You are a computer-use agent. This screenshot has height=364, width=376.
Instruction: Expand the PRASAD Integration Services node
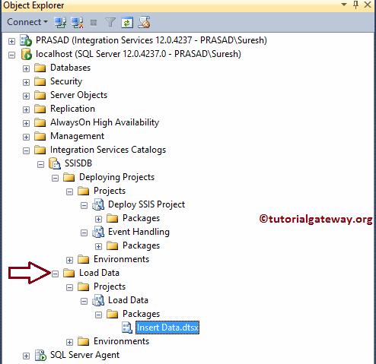[11, 41]
